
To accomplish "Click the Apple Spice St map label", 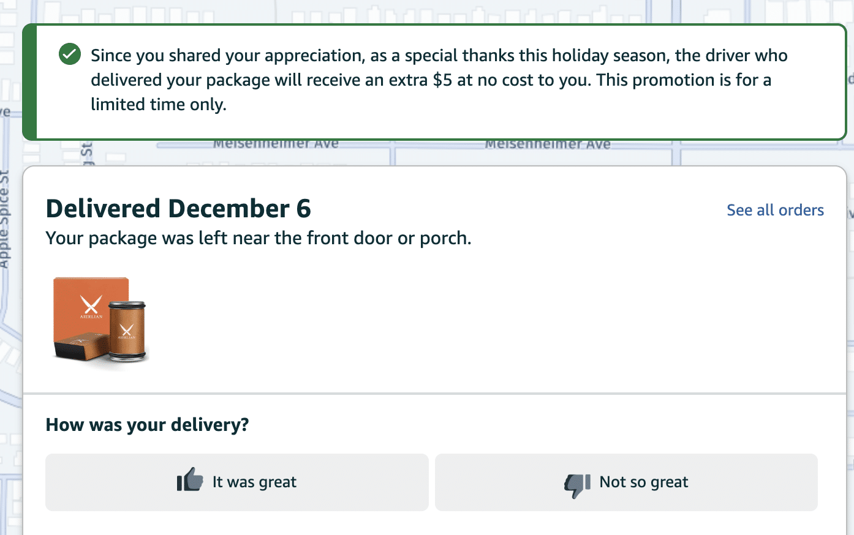I will (4, 220).
